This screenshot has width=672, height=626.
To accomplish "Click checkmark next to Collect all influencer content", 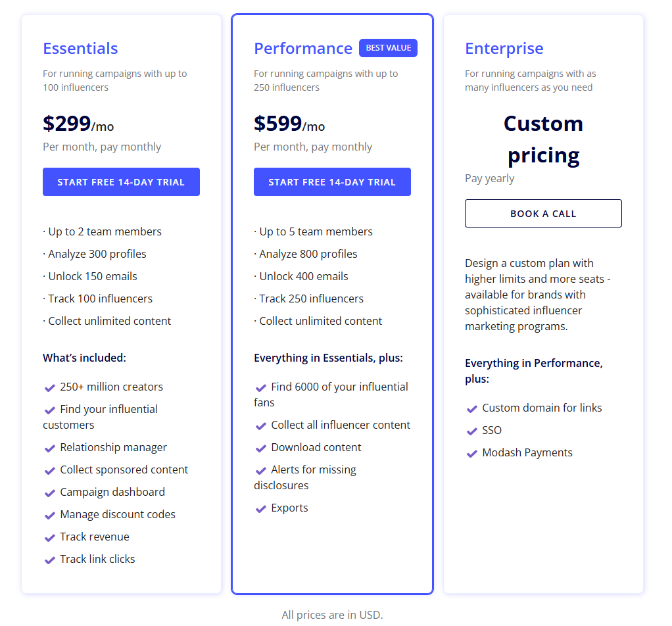I will click(x=260, y=426).
